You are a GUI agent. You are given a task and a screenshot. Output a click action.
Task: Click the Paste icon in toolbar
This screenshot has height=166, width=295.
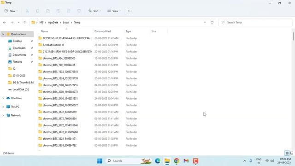pyautogui.click(x=48, y=11)
